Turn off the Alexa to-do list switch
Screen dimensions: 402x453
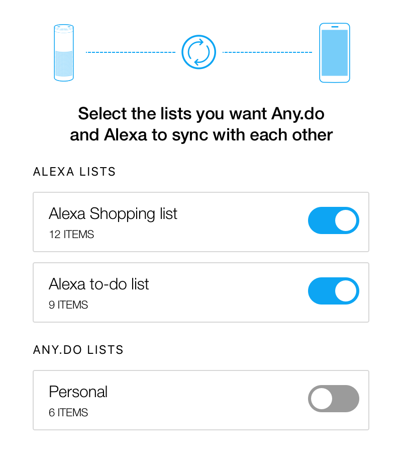click(x=333, y=291)
